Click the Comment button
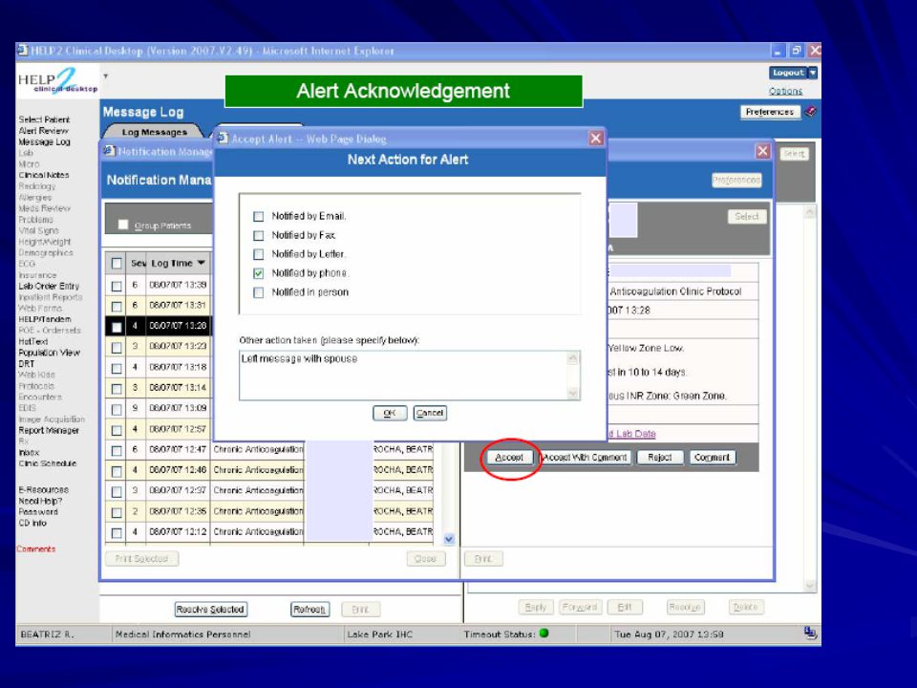The height and width of the screenshot is (688, 917). click(x=712, y=458)
